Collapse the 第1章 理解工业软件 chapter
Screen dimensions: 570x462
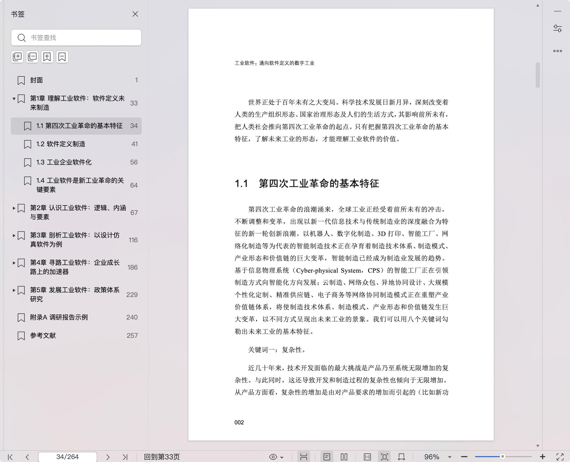click(x=14, y=99)
